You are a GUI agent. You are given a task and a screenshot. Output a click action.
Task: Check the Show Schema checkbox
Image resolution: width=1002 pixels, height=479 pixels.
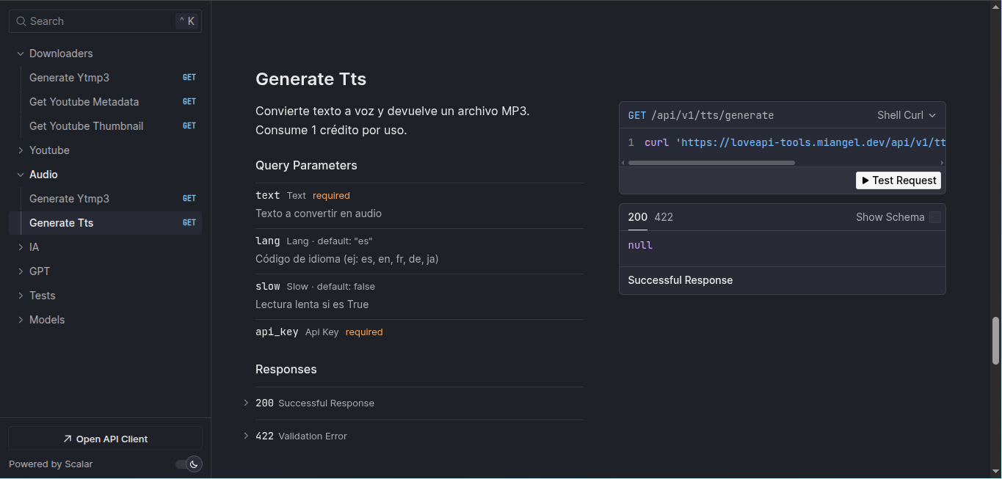tap(934, 217)
